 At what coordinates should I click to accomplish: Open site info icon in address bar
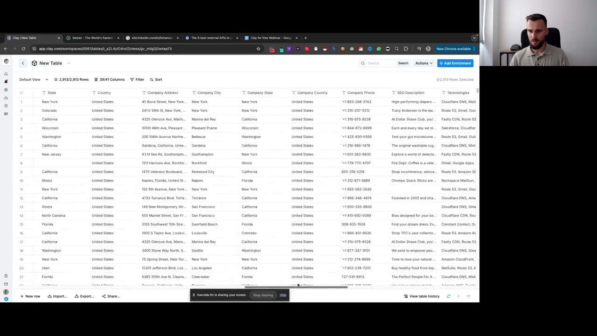coord(34,49)
